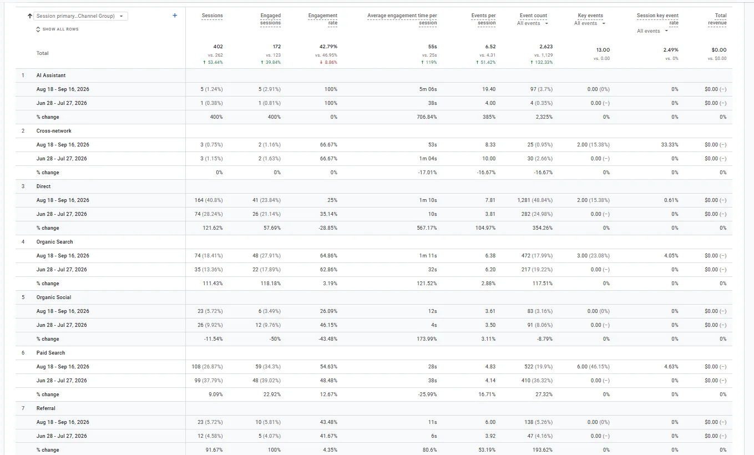Screen dimensions: 754x455
Task: Click Paid Search sessions value 108 (26.87%)
Action: [207, 367]
